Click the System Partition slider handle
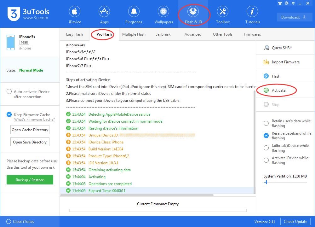This screenshot has width=315, height=227. click(x=266, y=182)
